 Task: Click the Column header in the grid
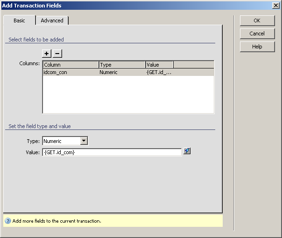pyautogui.click(x=70, y=65)
